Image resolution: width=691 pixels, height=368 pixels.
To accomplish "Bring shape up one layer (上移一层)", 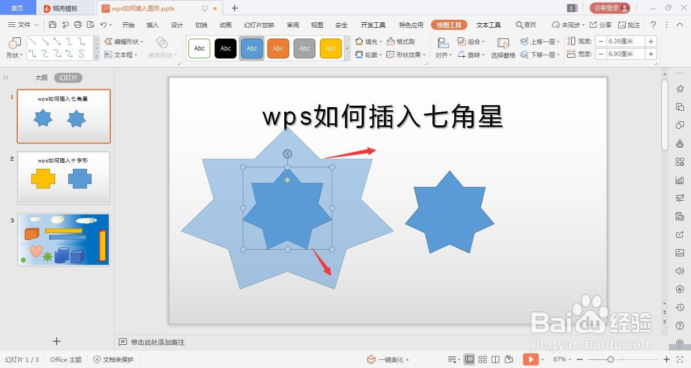I will coord(544,41).
